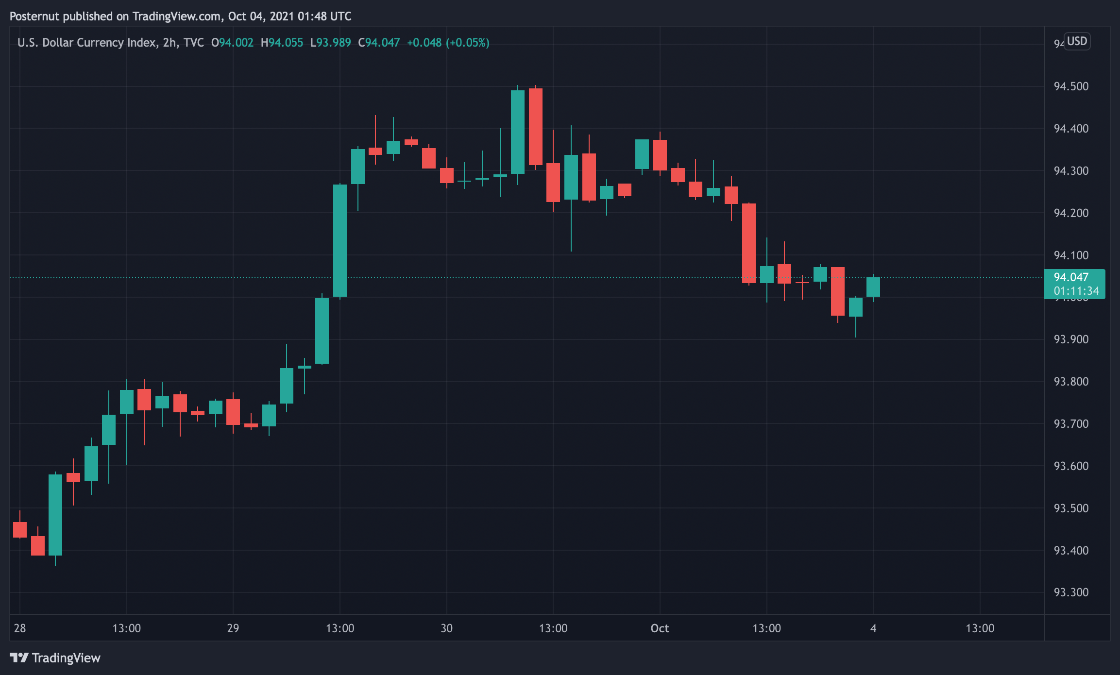Click the Oct marker on time axis
Image resolution: width=1120 pixels, height=675 pixels.
pyautogui.click(x=660, y=628)
